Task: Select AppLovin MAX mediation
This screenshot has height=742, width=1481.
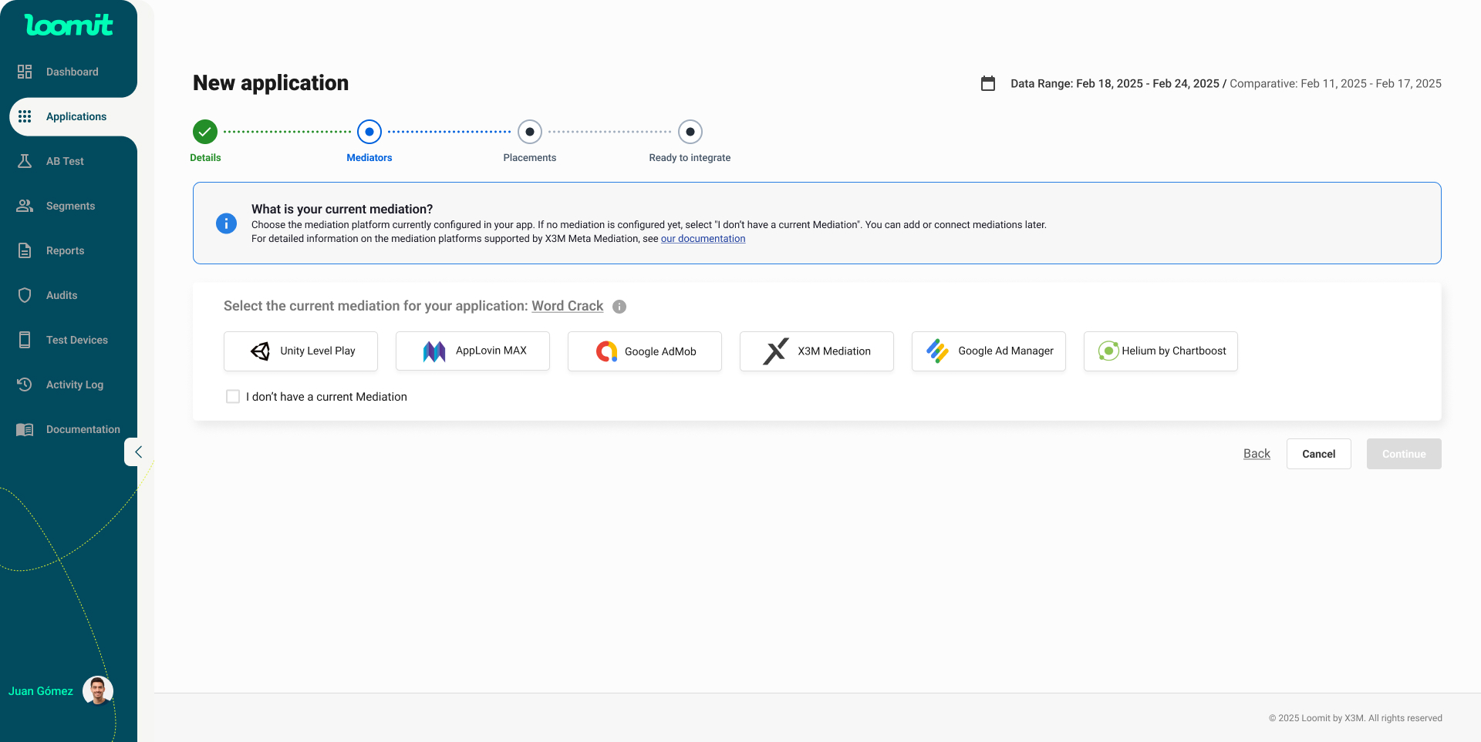Action: click(473, 351)
